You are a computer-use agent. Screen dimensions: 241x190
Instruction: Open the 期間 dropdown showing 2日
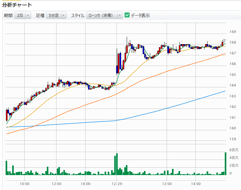pyautogui.click(x=22, y=16)
